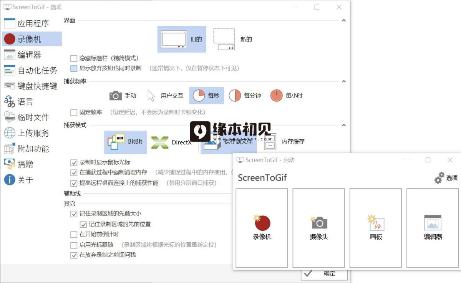Click the 其它 section header
Image resolution: width=461 pixels, height=283 pixels.
coord(70,204)
